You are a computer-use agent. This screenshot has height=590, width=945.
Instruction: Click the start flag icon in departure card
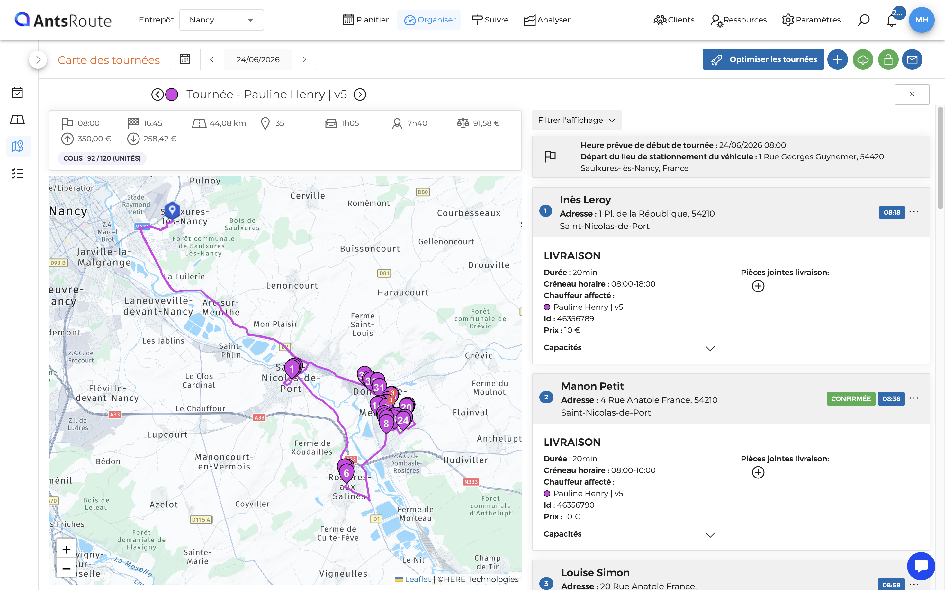pyautogui.click(x=550, y=156)
